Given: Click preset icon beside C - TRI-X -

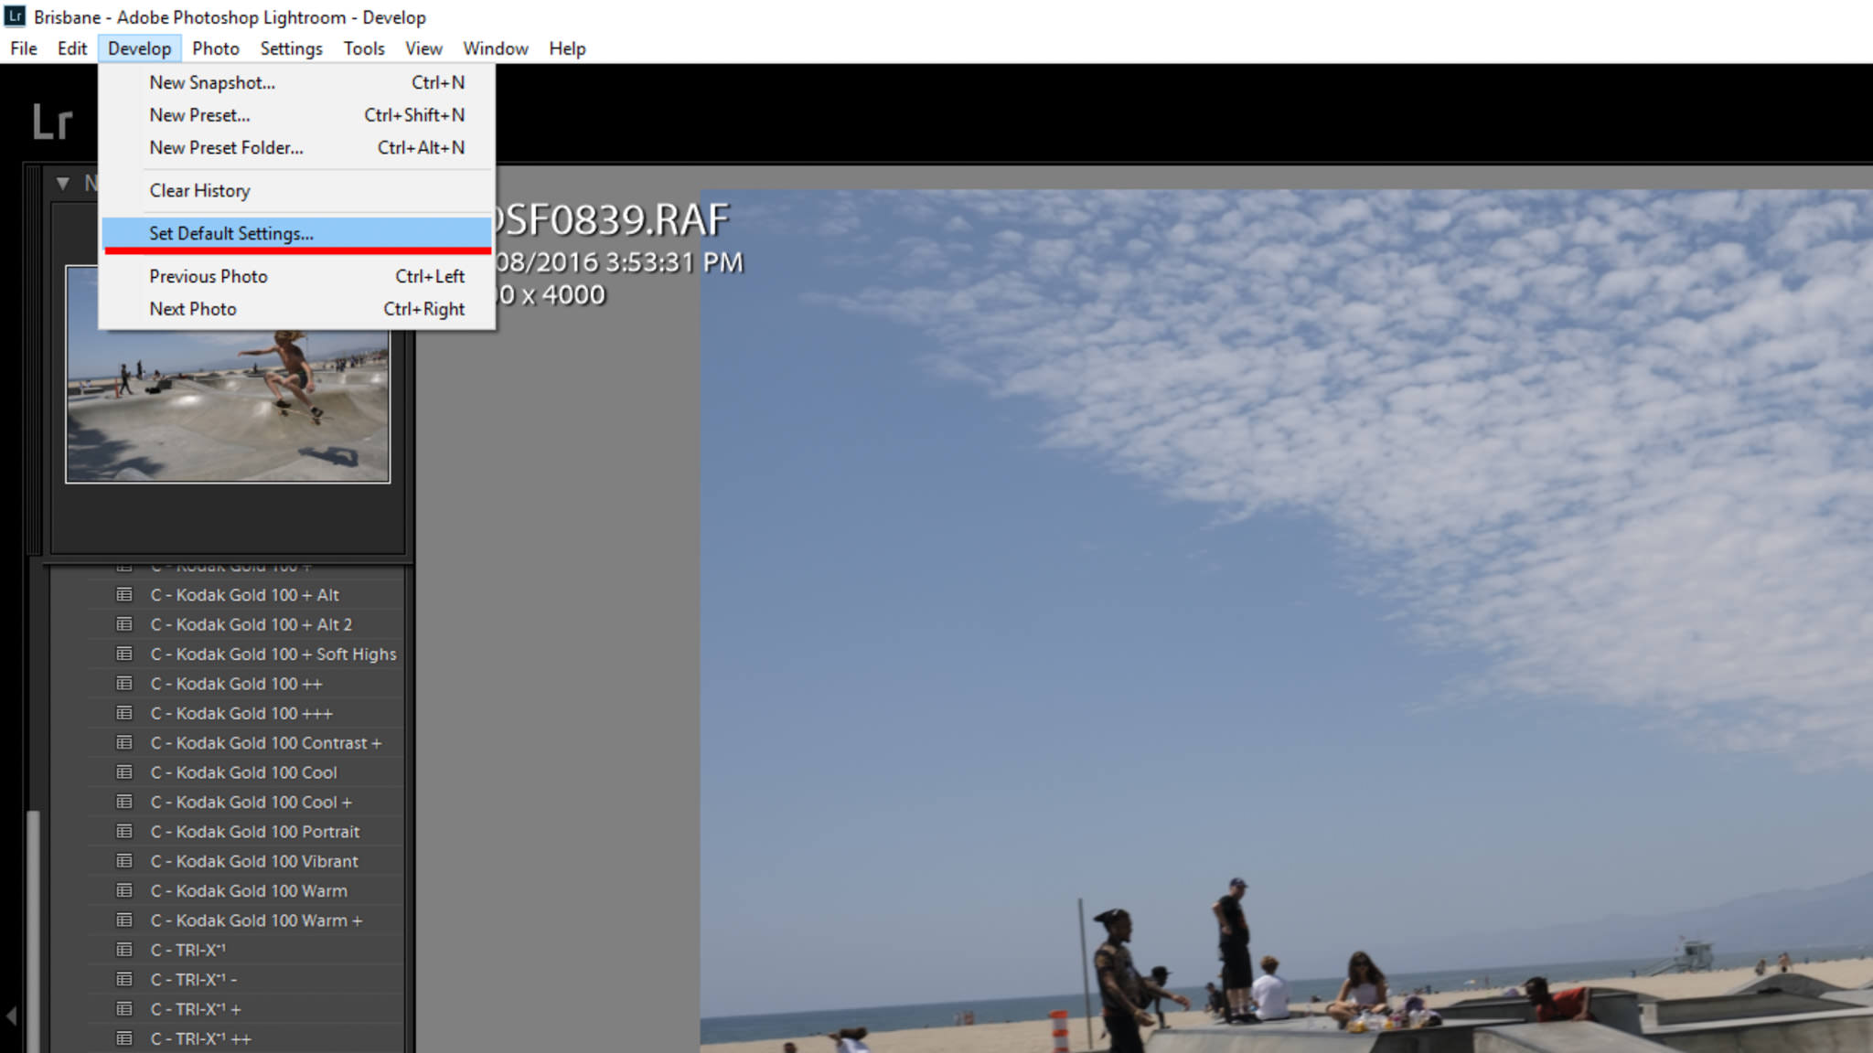Looking at the screenshot, I should tap(124, 980).
